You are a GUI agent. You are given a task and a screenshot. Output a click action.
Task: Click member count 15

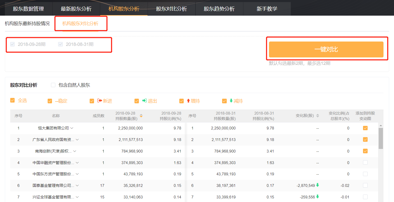tap(102, 197)
